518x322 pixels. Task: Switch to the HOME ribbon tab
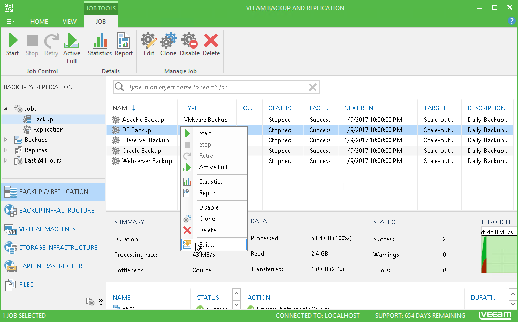(39, 22)
